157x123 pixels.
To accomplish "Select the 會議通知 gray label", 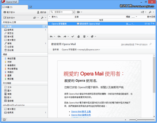I will 24,65.
